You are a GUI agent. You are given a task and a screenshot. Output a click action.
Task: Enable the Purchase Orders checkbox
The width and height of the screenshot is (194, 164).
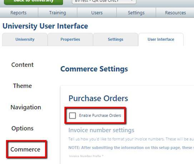pyautogui.click(x=72, y=116)
